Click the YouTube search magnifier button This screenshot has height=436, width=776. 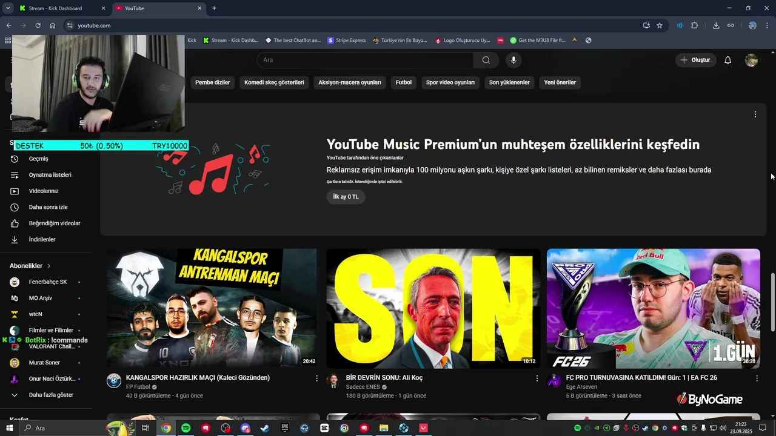(x=486, y=60)
